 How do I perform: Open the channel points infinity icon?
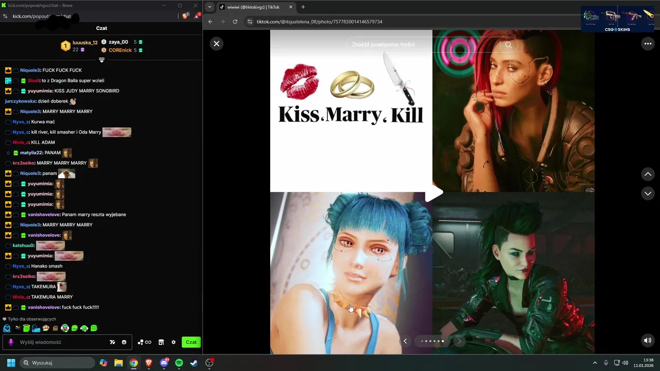click(144, 342)
